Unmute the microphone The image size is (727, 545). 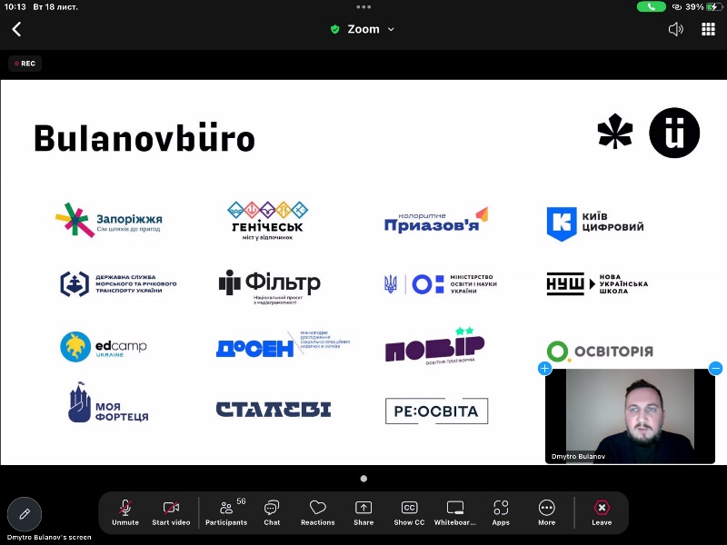tap(125, 512)
